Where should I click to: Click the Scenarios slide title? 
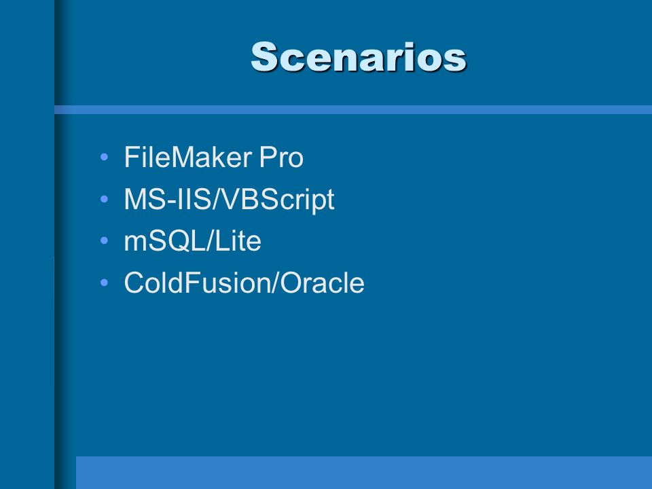359,57
